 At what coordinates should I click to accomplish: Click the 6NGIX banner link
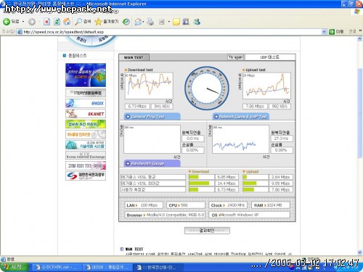coord(86,103)
